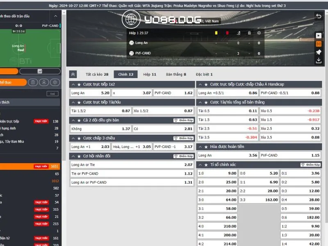Open the user profile icon in sidebar
This screenshot has width=328, height=246.
point(43,82)
